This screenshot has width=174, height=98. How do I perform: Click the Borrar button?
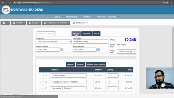[x=96, y=34]
